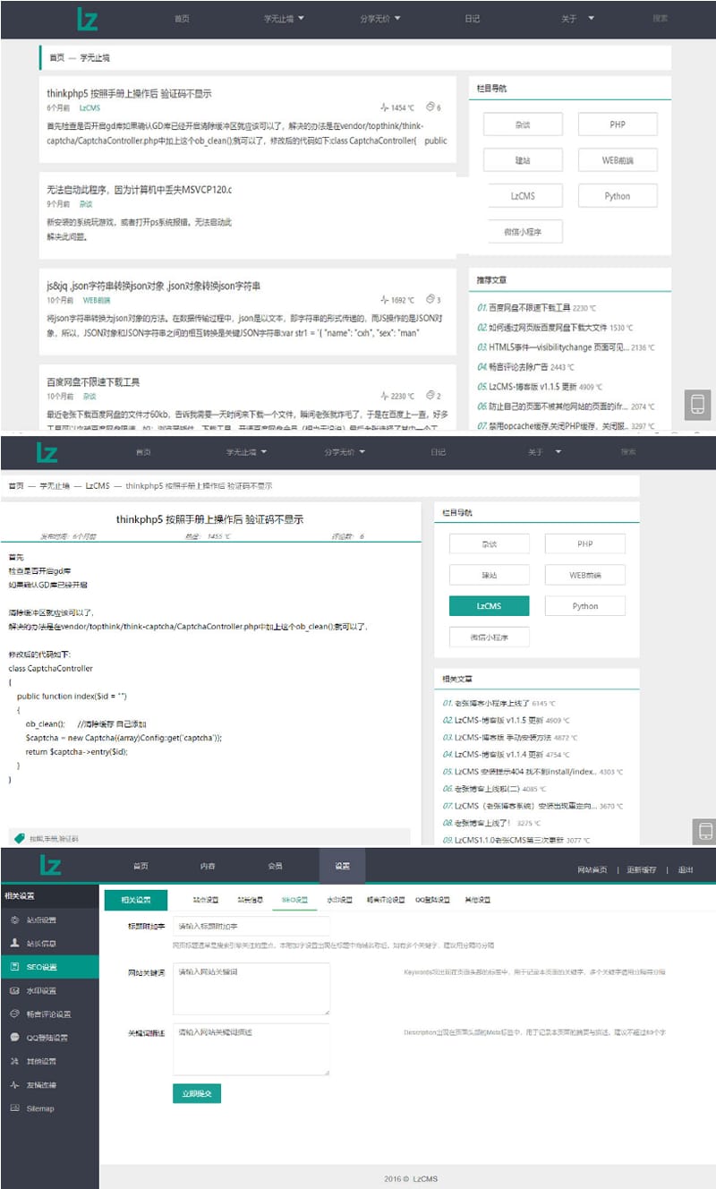
Task: Click the 其他设置 icon in sidebar
Action: click(13, 1062)
